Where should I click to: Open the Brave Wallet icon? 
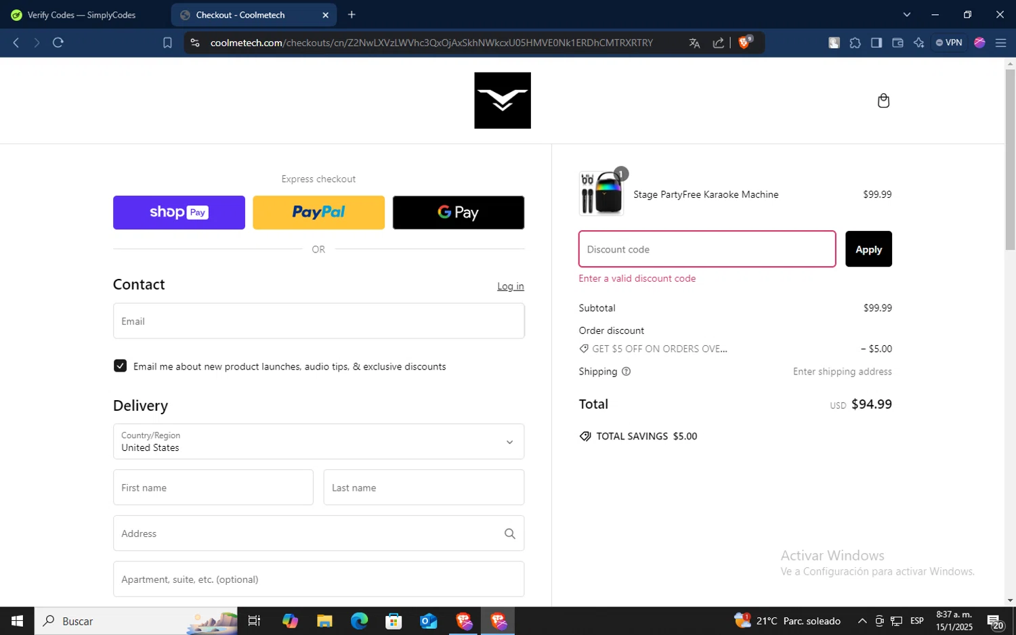click(x=897, y=43)
